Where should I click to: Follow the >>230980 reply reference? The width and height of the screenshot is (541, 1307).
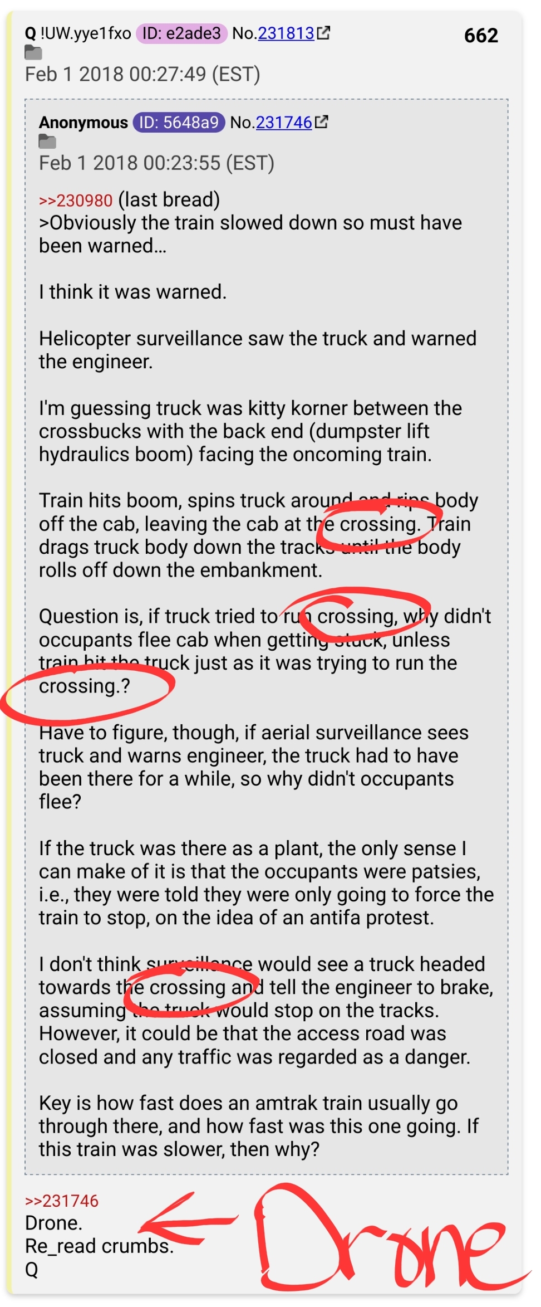point(76,200)
